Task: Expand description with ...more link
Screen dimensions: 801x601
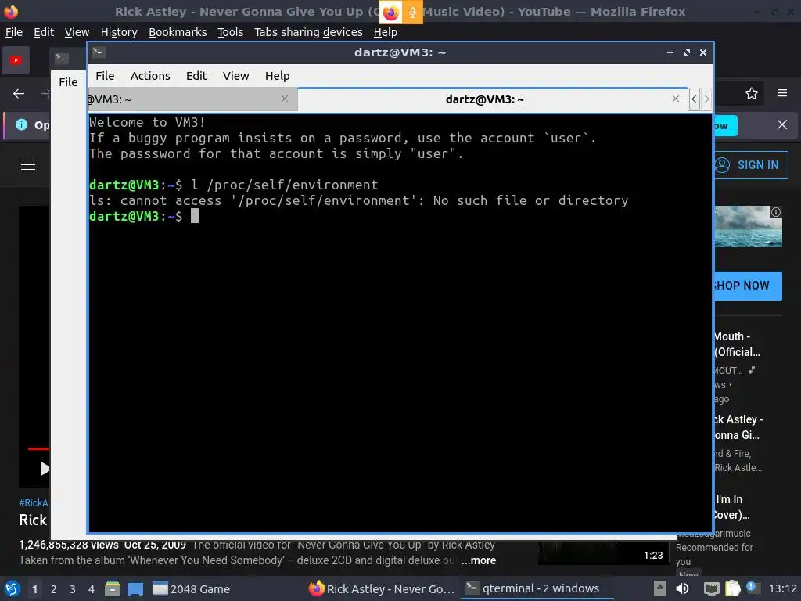Action: (x=479, y=560)
